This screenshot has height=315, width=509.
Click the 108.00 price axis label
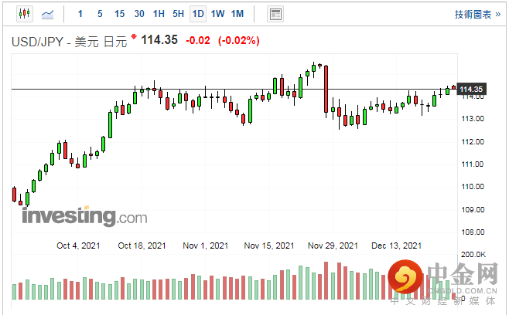tap(473, 232)
